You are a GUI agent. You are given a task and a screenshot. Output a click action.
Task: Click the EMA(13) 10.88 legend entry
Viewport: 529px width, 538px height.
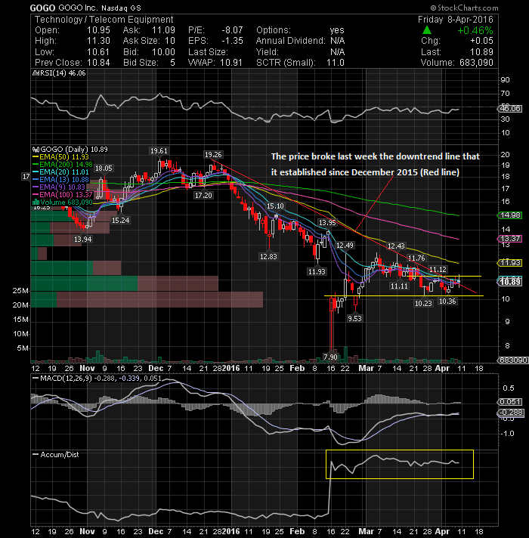tap(60, 180)
